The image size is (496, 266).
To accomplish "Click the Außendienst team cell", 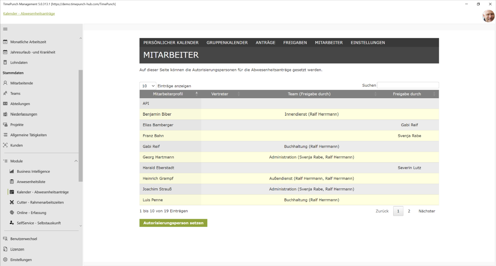I will [312, 178].
